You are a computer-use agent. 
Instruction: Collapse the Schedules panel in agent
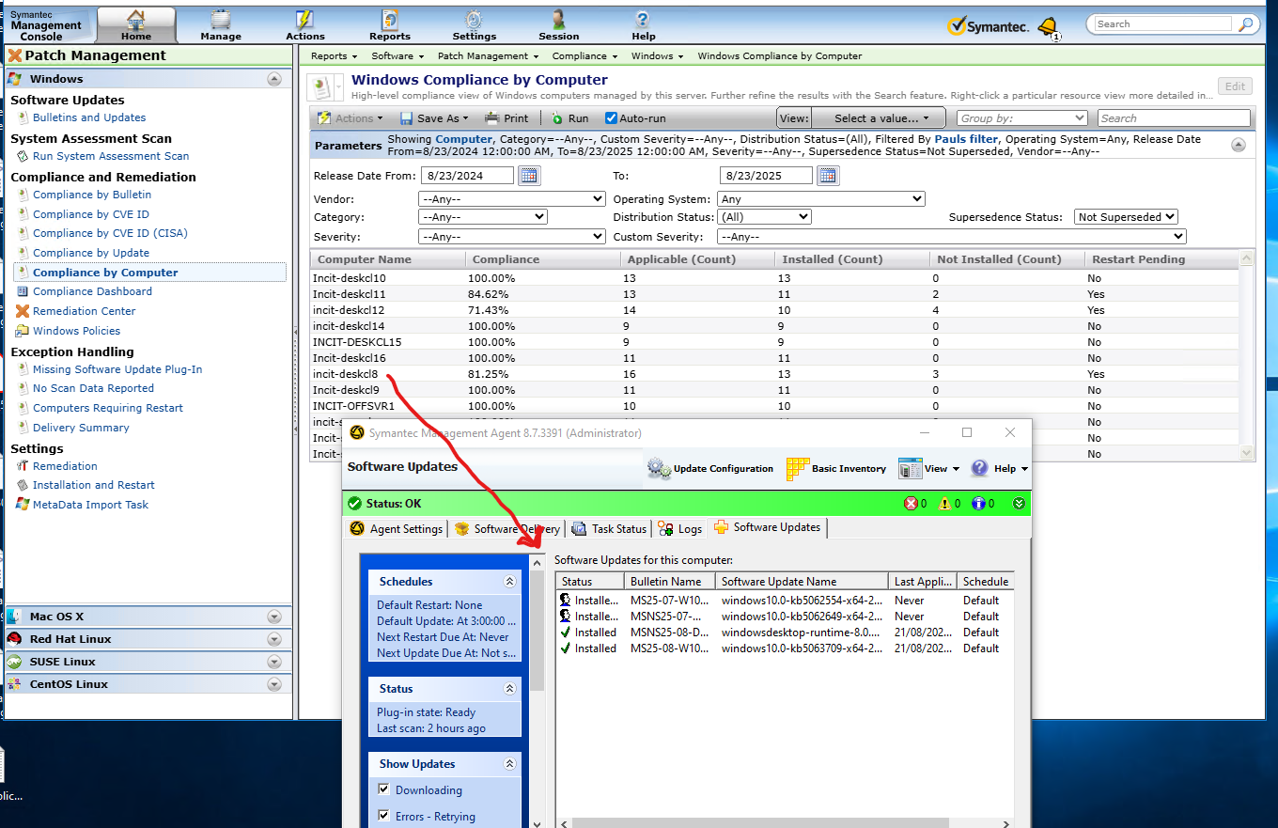510,582
